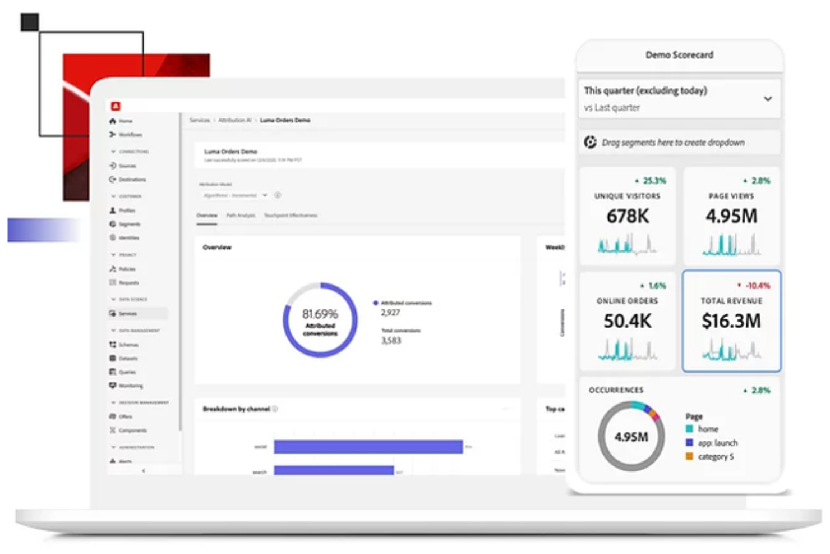This screenshot has height=554, width=830.
Task: Switch to the Path Analysis tab
Action: [242, 215]
